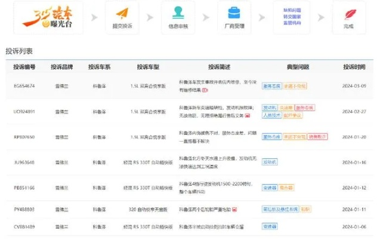The height and width of the screenshot is (239, 380).
Task: Click red 销售欺诈 tag in row RP807650
Action: tap(317, 137)
